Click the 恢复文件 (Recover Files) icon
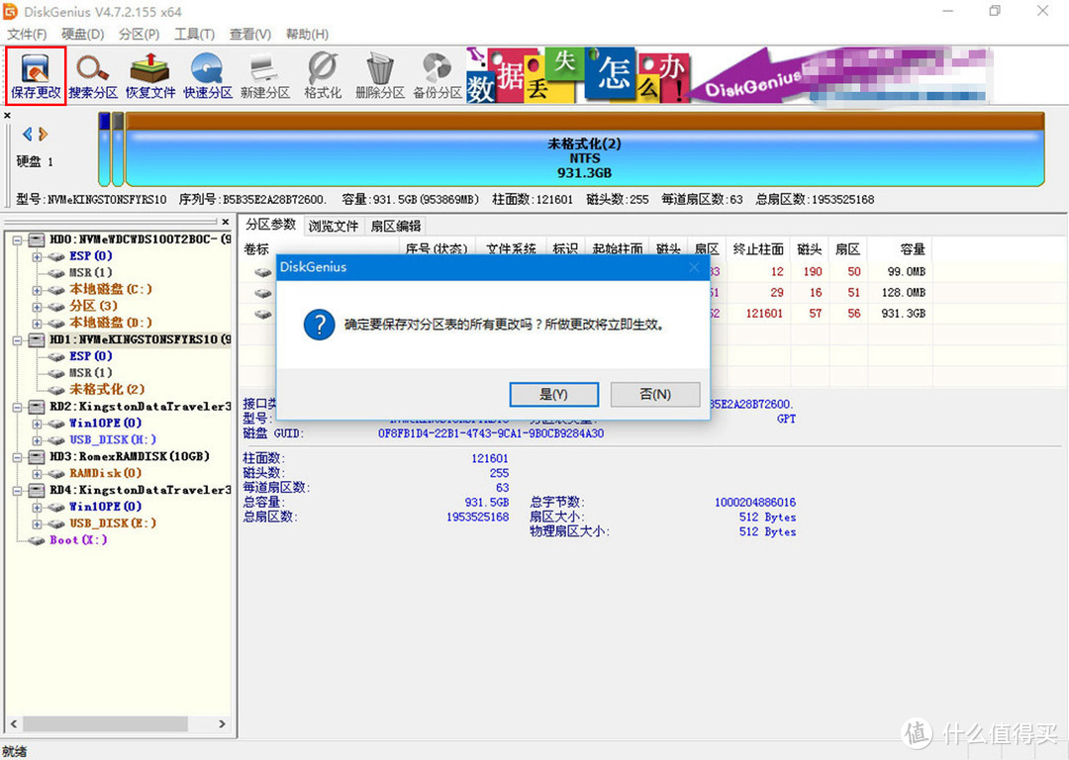Viewport: 1069px width, 760px height. pos(150,75)
